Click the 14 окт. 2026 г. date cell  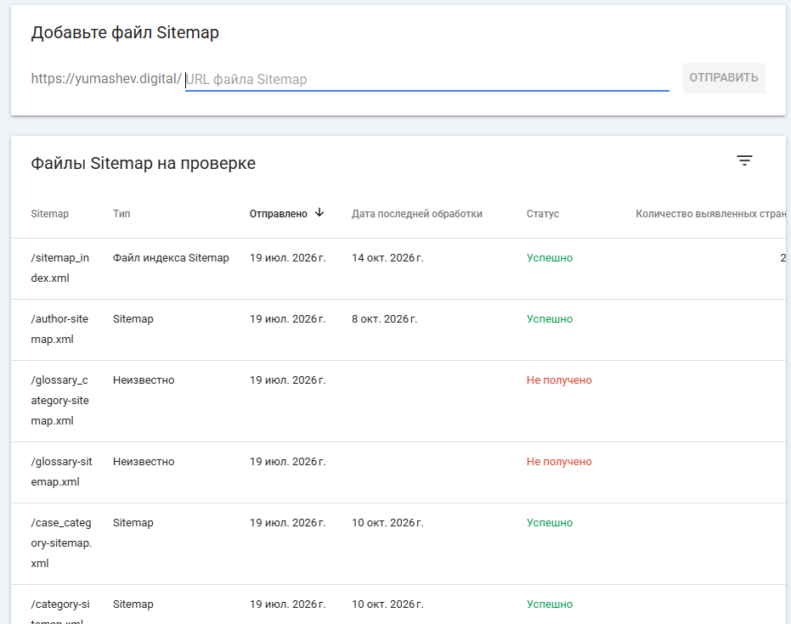(387, 257)
